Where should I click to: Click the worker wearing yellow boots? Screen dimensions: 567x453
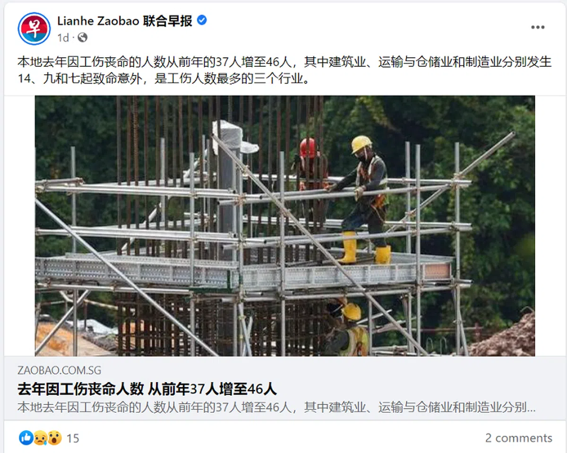tap(363, 200)
